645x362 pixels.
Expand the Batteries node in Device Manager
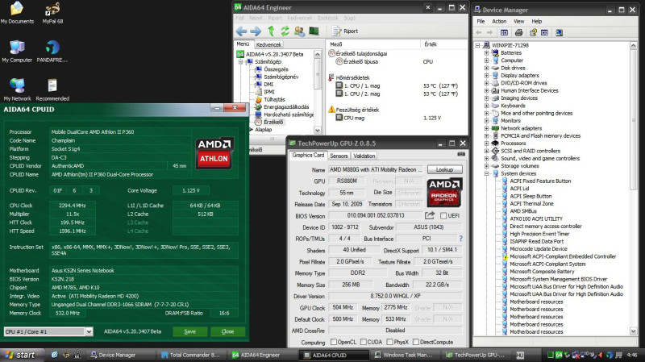[x=486, y=52]
